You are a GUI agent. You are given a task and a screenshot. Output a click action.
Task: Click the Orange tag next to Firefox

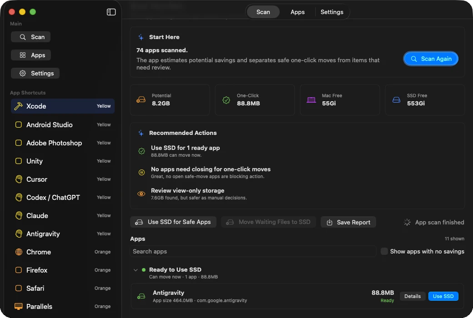(103, 270)
